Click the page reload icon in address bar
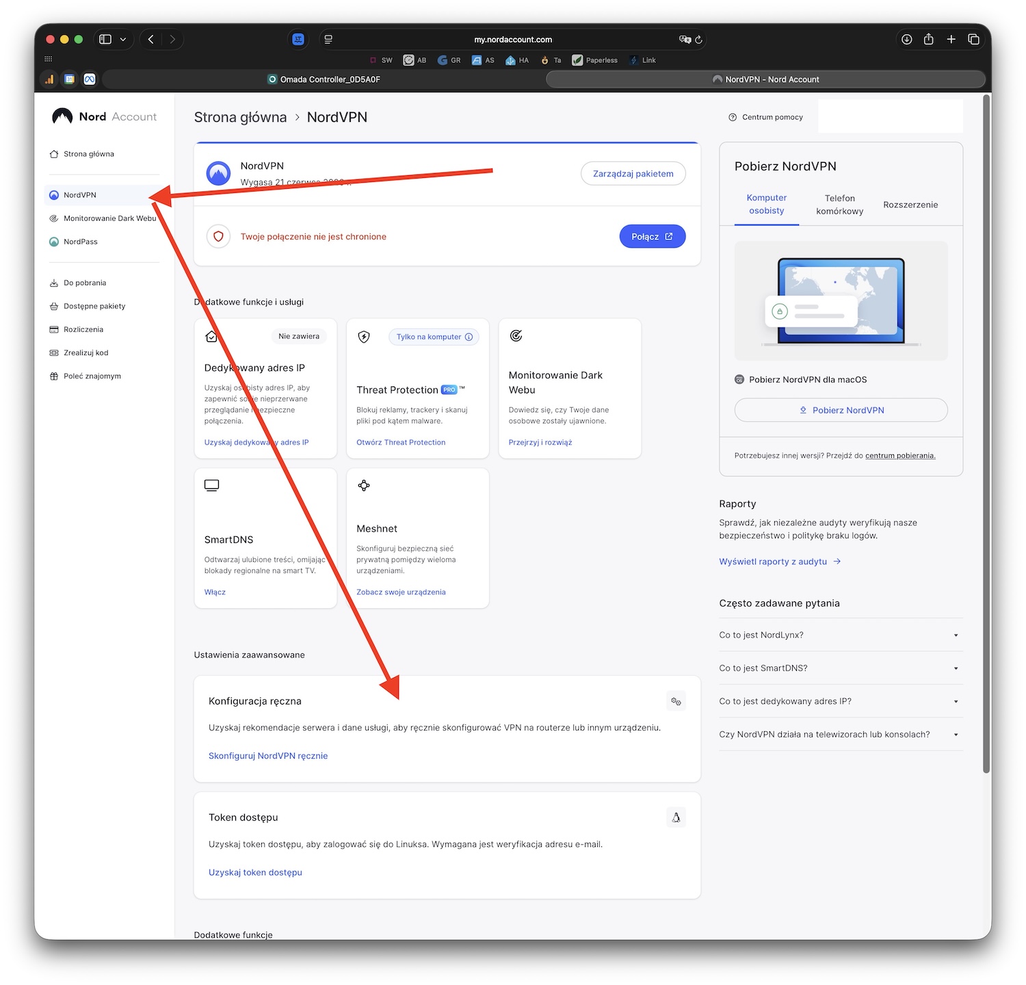 [698, 40]
